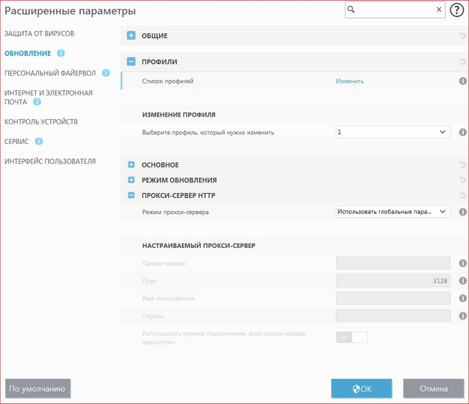The width and height of the screenshot is (469, 404).
Task: Open ИНТЕРНЕТ И ЭЛЕКТРОННАЯ ПОЧТА category
Action: tap(49, 97)
